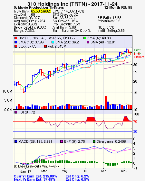145x181 pixels.
Task: Click the red Vol legend swatch
Action: point(45,46)
